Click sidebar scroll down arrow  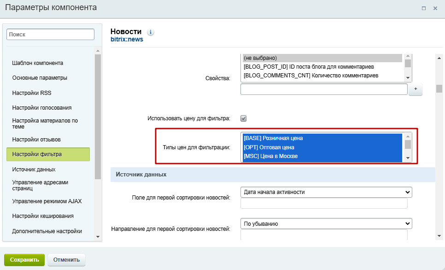point(98,236)
